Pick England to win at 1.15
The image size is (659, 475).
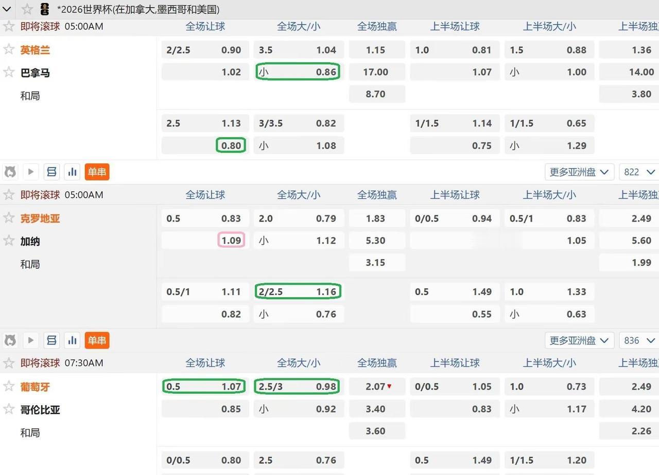[377, 50]
